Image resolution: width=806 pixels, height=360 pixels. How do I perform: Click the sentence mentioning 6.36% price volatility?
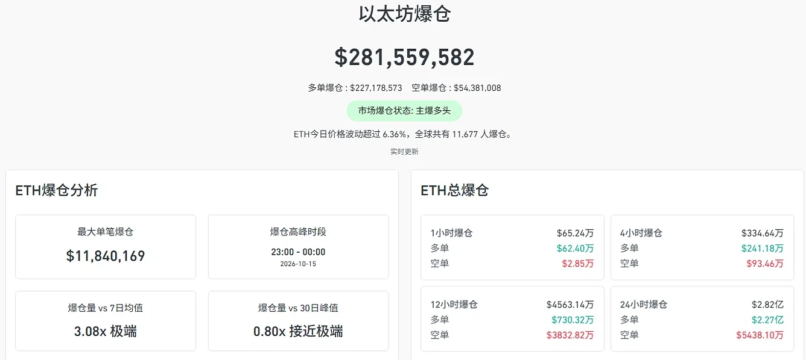pos(404,134)
